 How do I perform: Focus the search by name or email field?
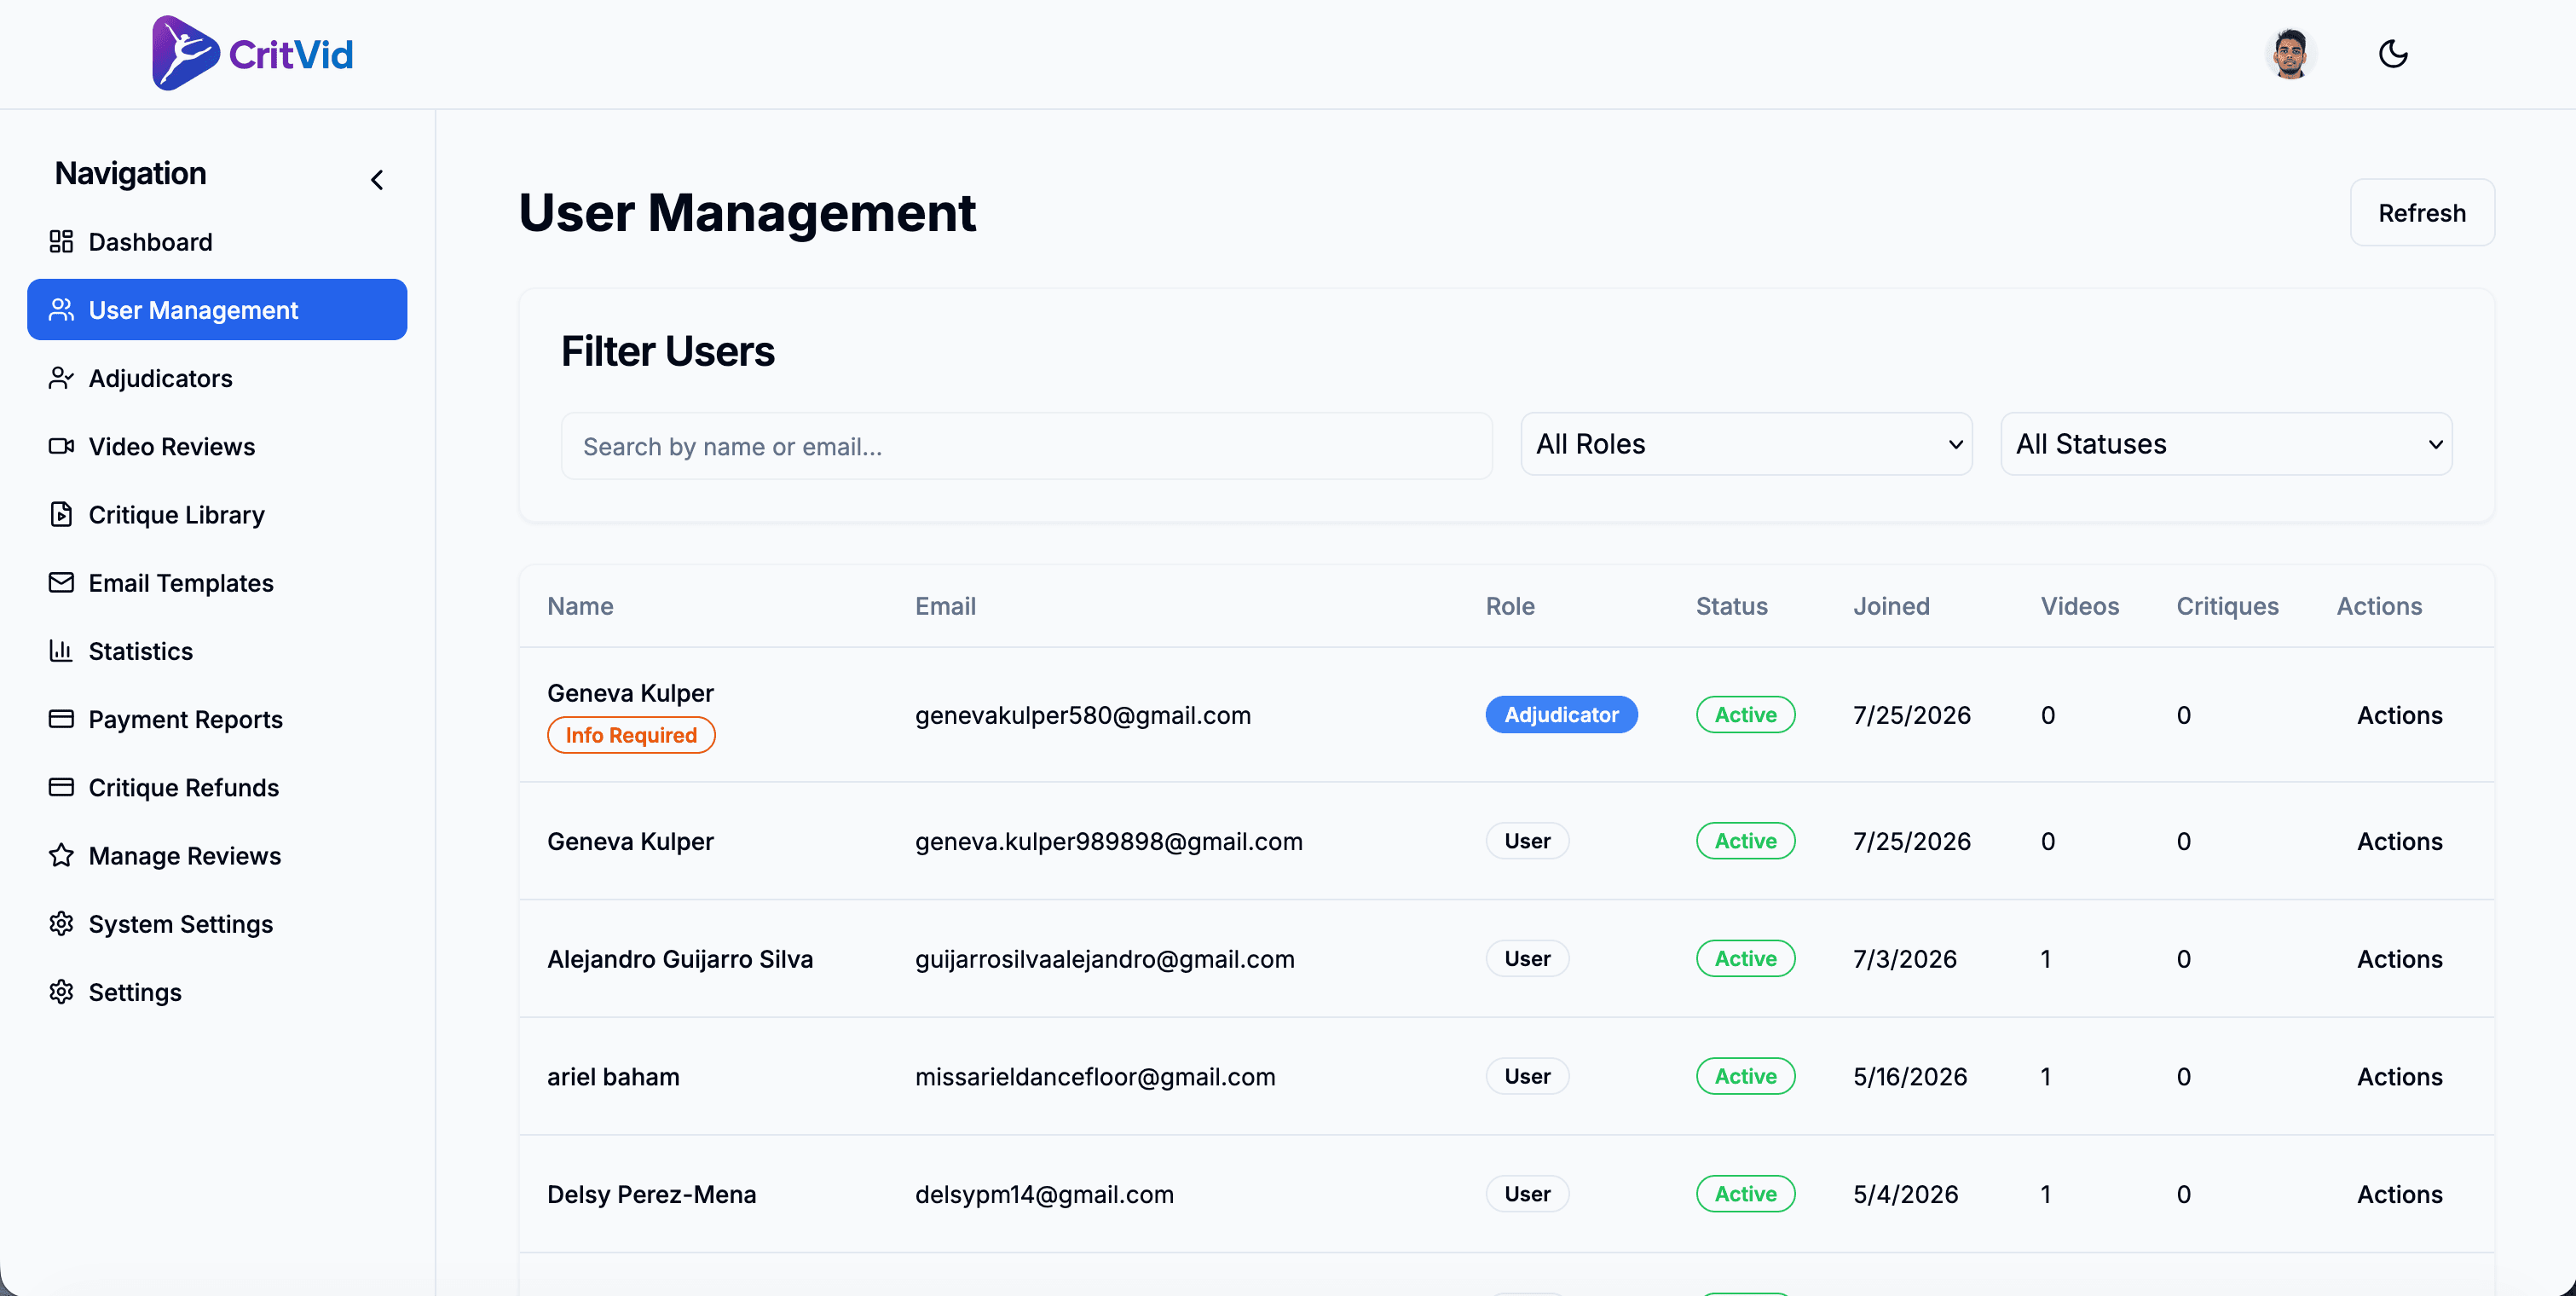pyautogui.click(x=1026, y=446)
